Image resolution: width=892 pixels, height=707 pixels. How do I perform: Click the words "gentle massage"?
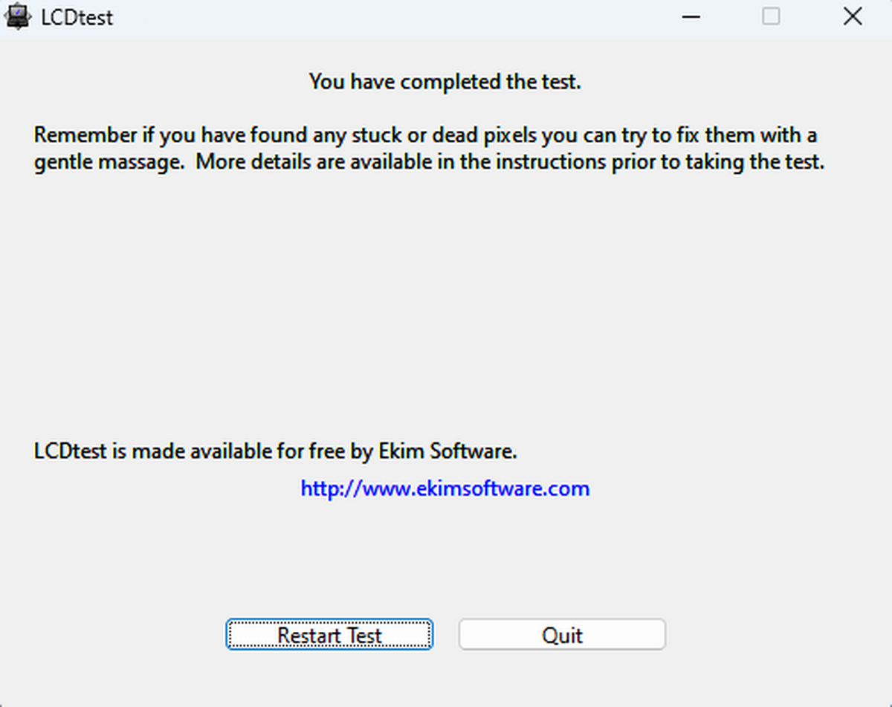(x=109, y=162)
